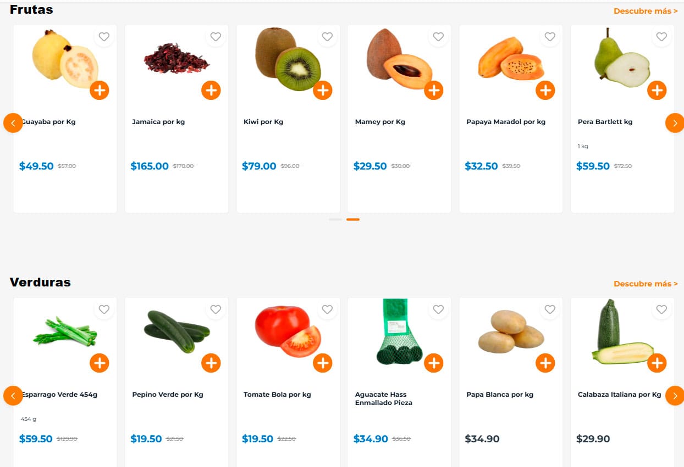684x467 pixels.
Task: Show next Verduras carousel items
Action: click(x=675, y=396)
